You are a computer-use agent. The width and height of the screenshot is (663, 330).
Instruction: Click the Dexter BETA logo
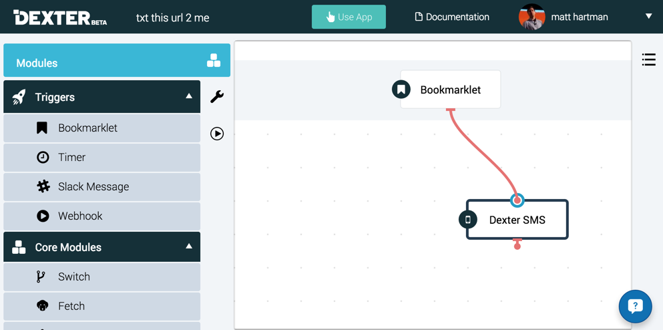point(59,17)
